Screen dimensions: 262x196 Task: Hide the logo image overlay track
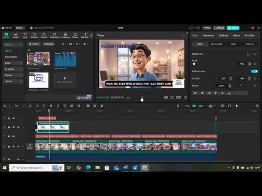(x=14, y=127)
